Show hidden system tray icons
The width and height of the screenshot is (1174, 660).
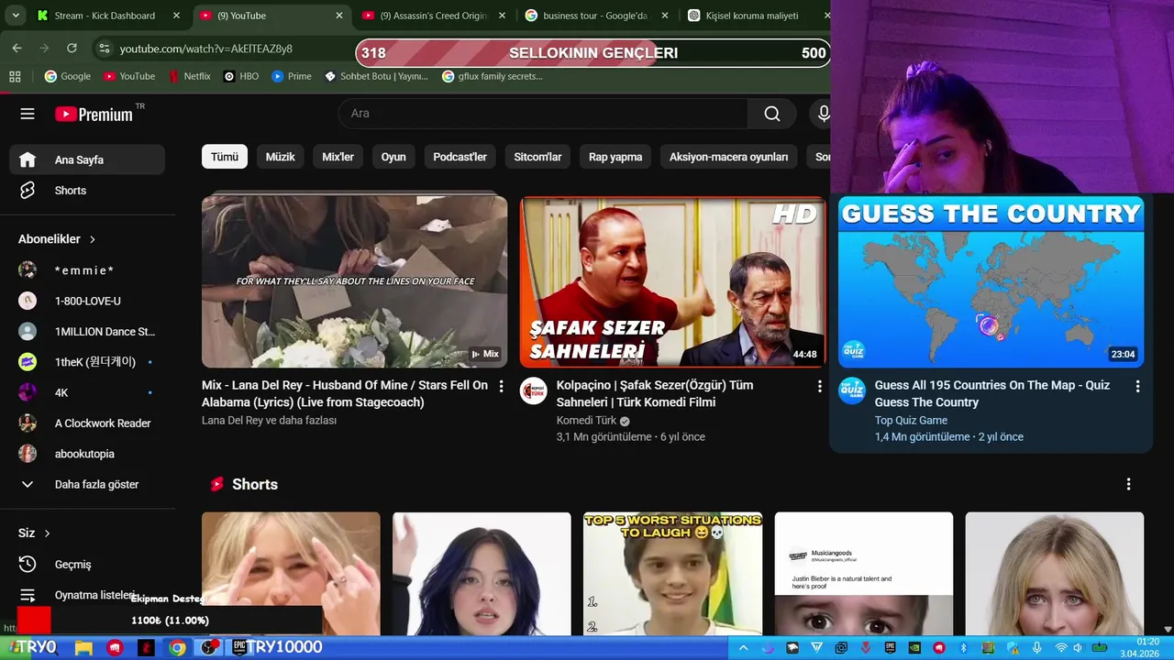pyautogui.click(x=744, y=648)
